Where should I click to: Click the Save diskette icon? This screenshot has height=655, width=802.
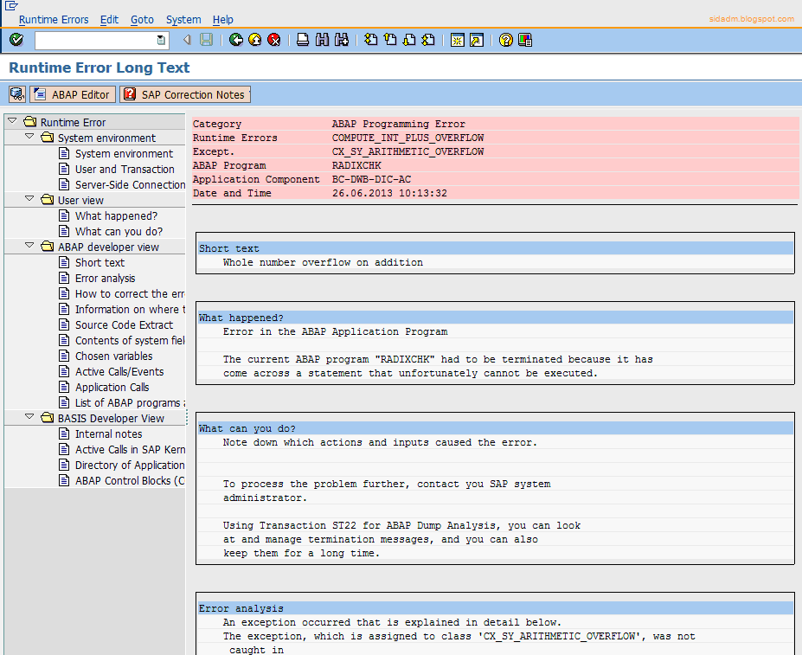[206, 40]
